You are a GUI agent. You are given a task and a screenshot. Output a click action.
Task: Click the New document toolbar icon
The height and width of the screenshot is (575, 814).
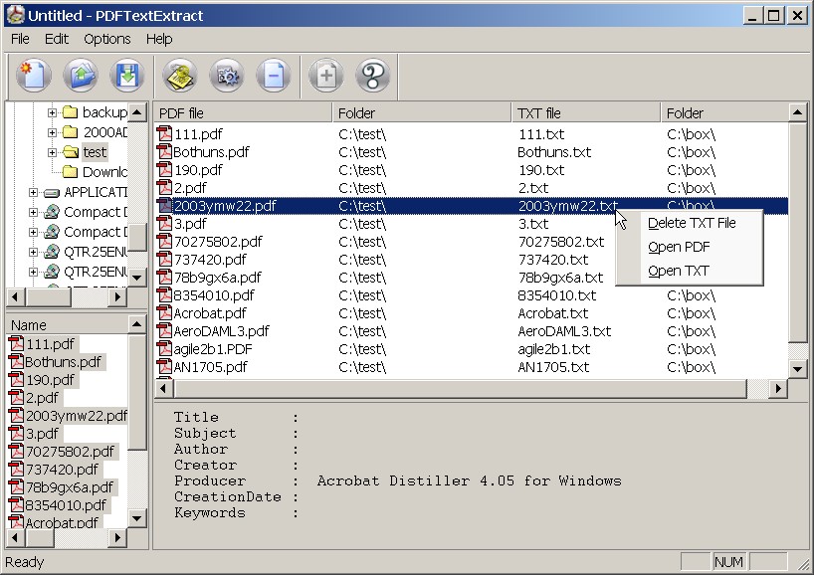[x=34, y=76]
